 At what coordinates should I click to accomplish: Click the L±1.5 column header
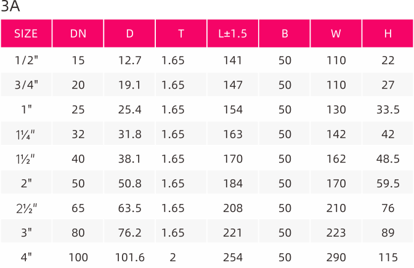pyautogui.click(x=233, y=33)
